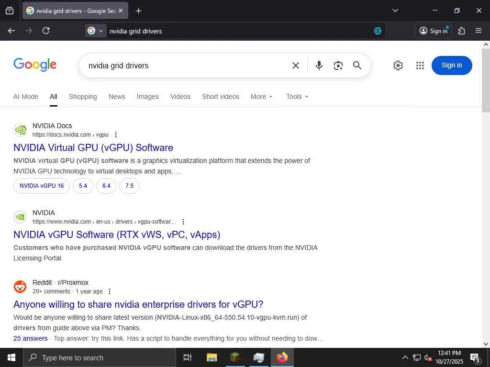Screen dimensions: 490x367
Task: Open File Explorer from the taskbar
Action: coord(212,357)
